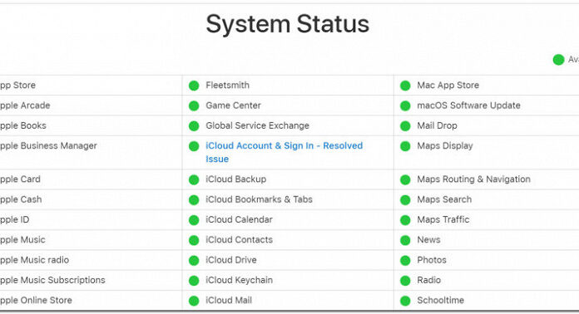579x314 pixels.
Task: Click the status dot beside Mac App Store
Action: (x=405, y=86)
